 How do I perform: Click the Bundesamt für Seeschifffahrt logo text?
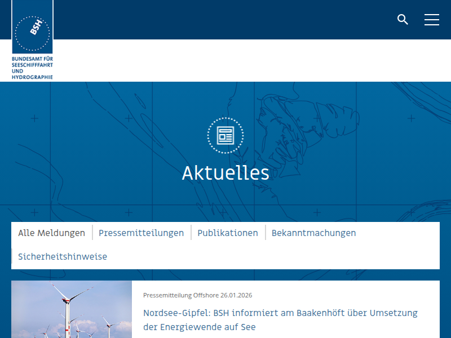pyautogui.click(x=32, y=67)
